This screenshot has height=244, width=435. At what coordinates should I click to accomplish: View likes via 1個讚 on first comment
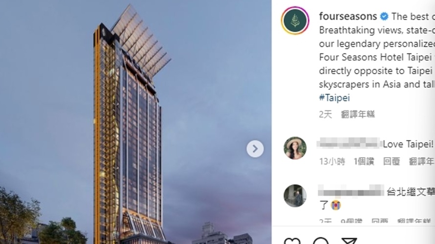pos(364,161)
